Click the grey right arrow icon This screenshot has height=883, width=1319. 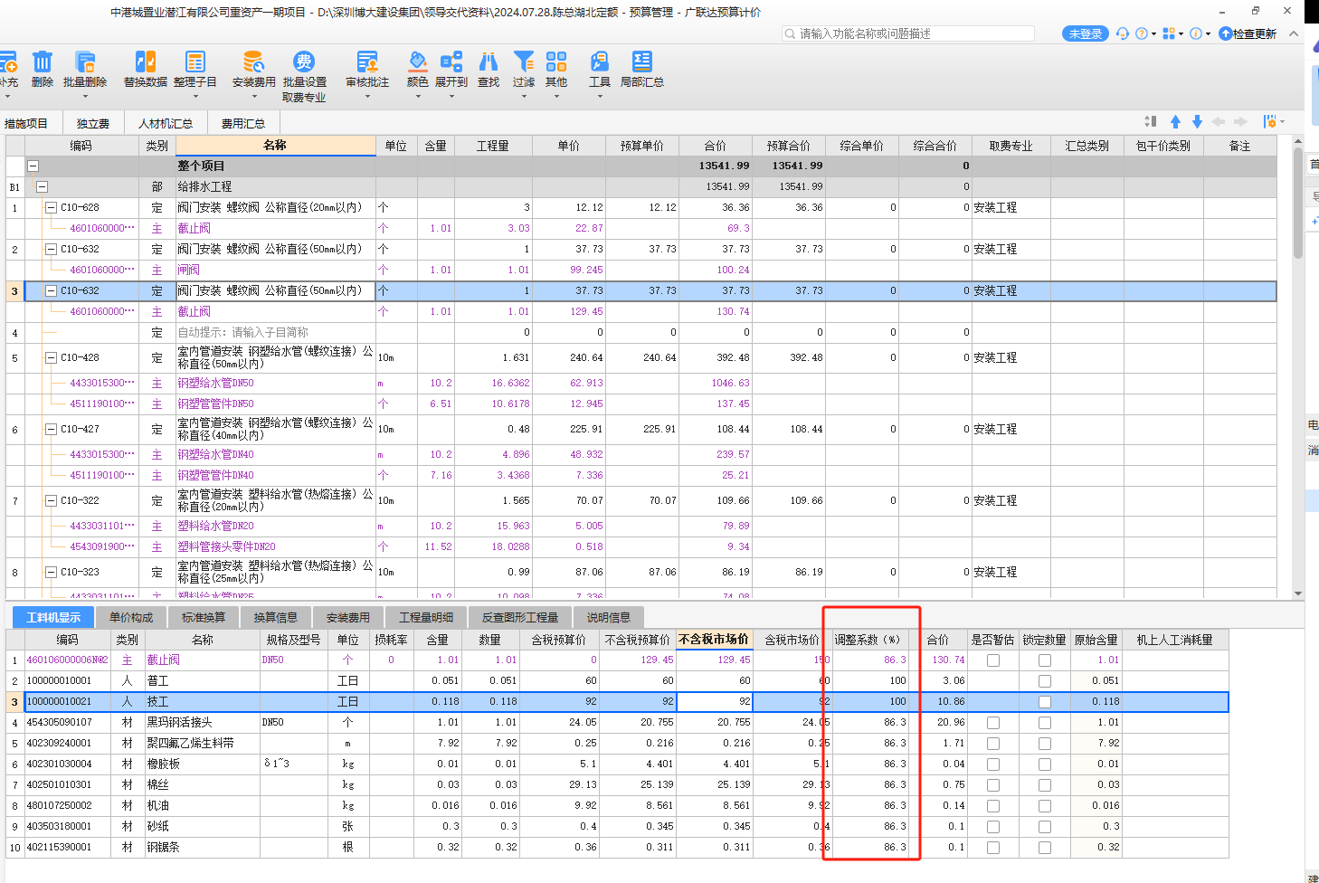tap(1240, 121)
